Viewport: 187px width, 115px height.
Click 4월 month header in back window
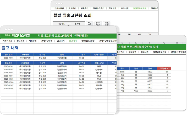(139, 34)
